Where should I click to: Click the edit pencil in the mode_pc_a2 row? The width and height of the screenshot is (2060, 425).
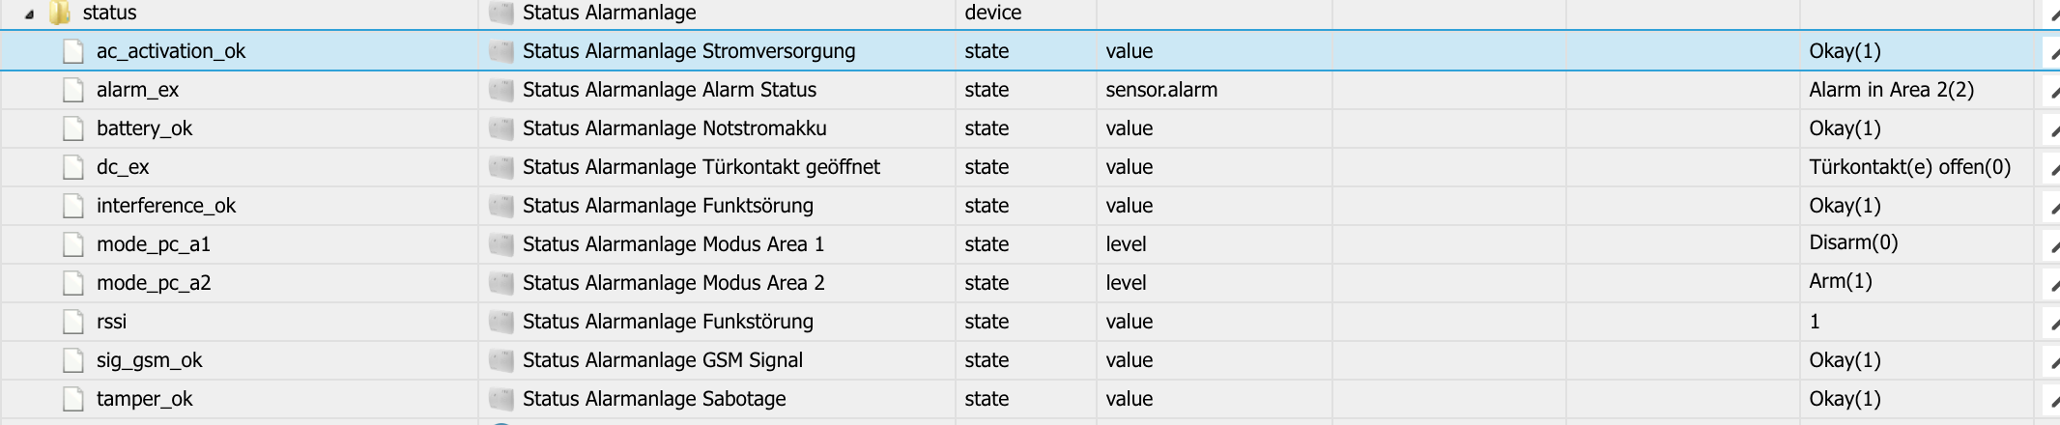(2053, 285)
